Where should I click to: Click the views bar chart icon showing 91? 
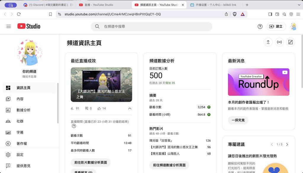point(72,109)
